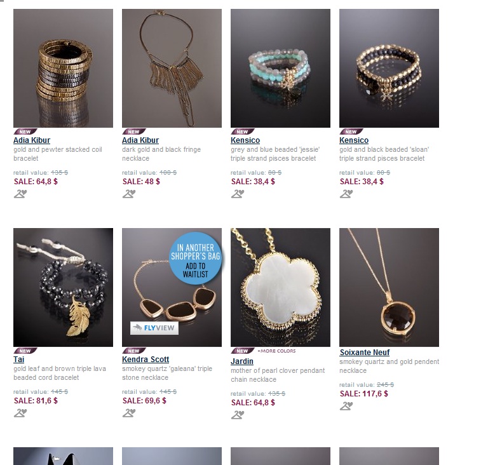Select gold and pewter stacked coil bracelet image
This screenshot has width=488, height=465.
point(63,68)
